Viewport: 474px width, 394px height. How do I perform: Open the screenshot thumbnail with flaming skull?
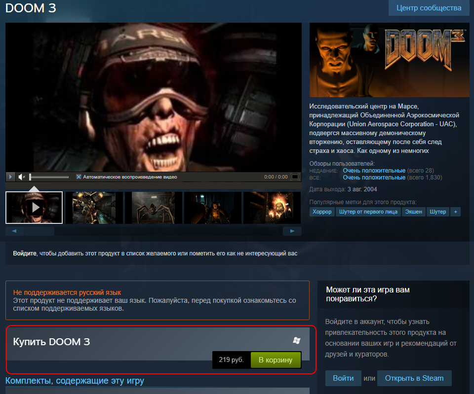272,208
